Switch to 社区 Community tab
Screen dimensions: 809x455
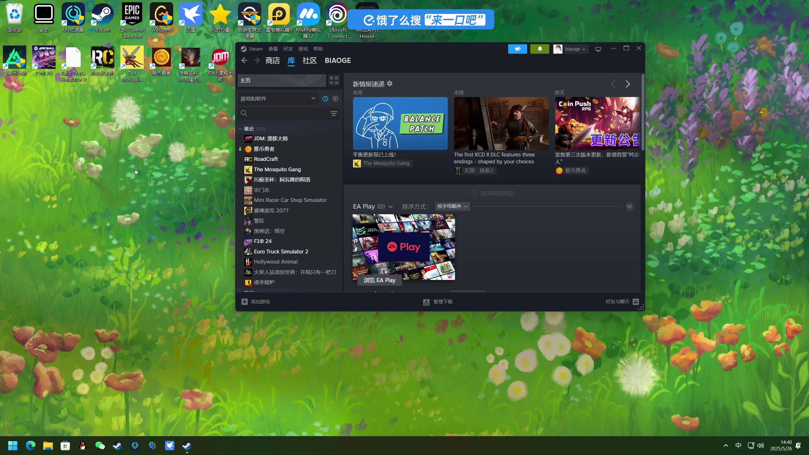[x=309, y=60]
